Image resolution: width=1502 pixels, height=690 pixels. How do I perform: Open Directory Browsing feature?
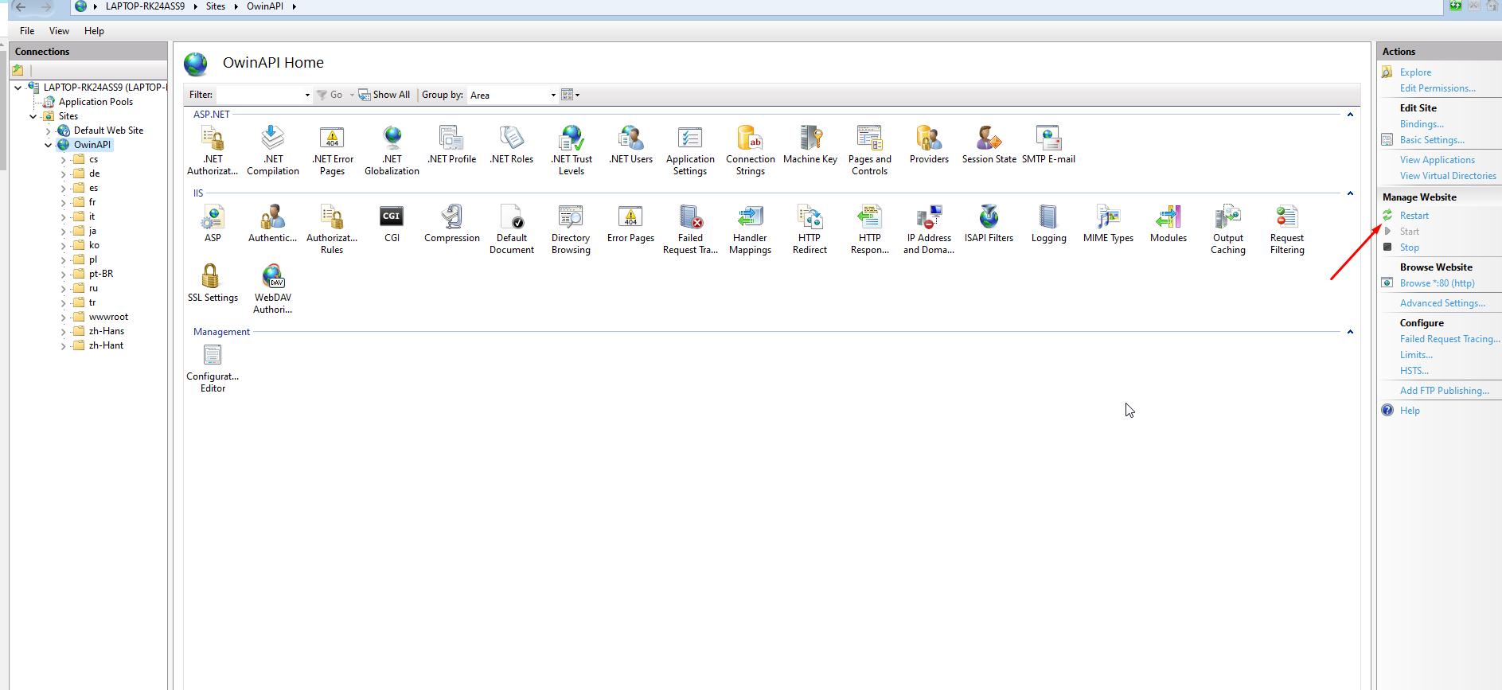(x=571, y=229)
